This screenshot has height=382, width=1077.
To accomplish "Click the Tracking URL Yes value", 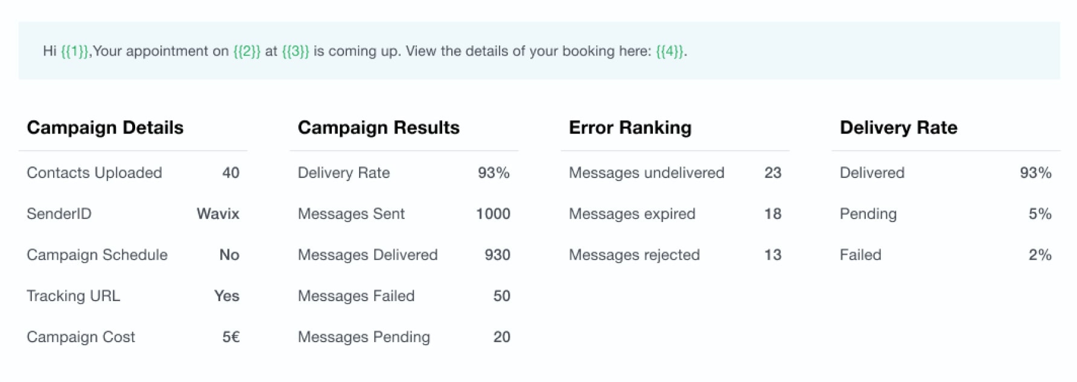I will (227, 296).
